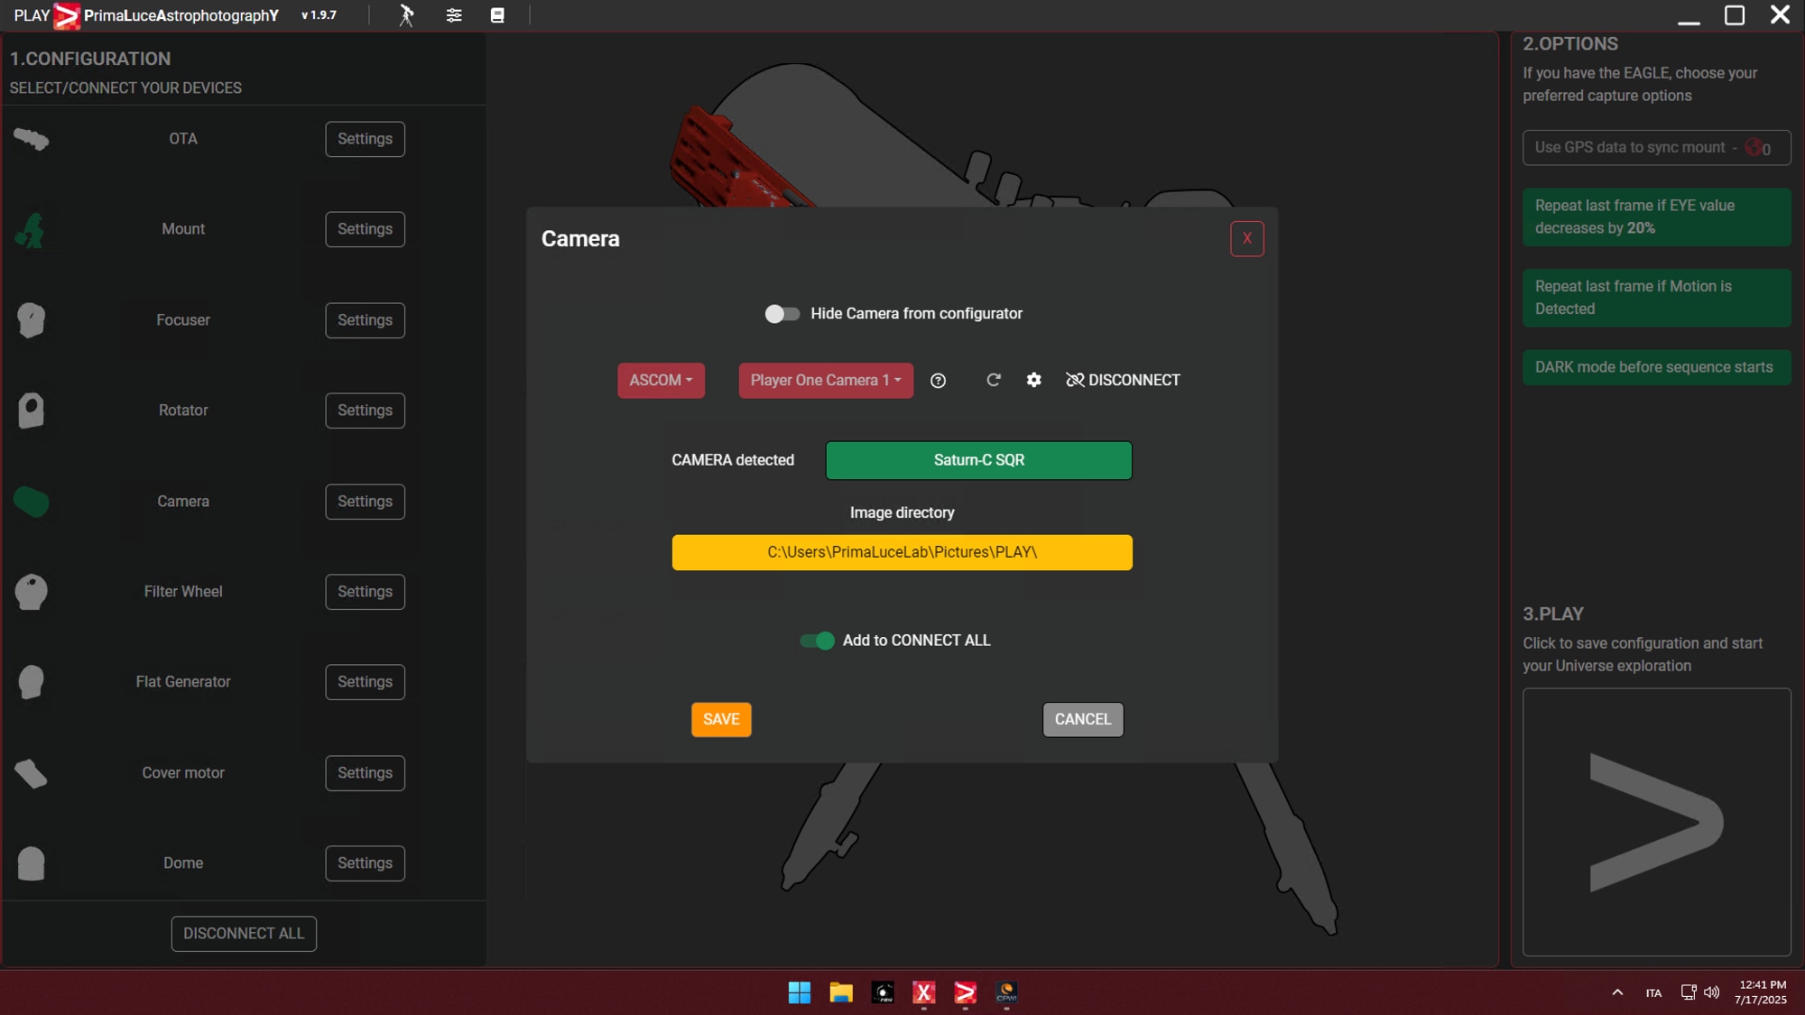1805x1015 pixels.
Task: Toggle Repeat last frame if EYE decreases
Action: (1656, 217)
